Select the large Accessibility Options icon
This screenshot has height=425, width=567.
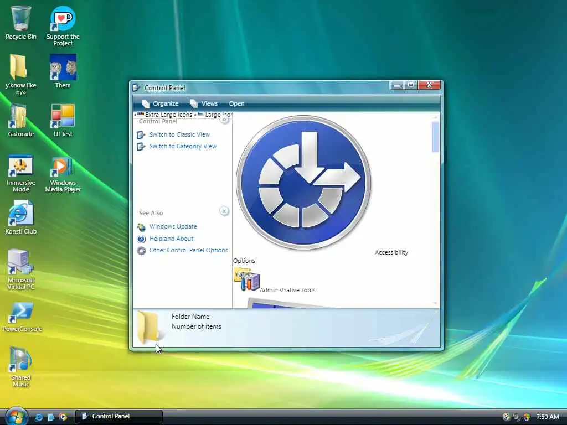coord(304,183)
